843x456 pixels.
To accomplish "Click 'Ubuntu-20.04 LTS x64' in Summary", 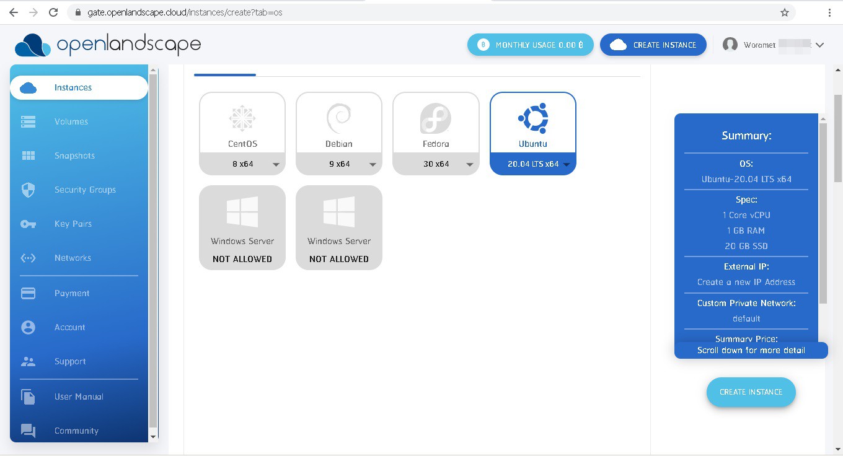I will click(746, 179).
